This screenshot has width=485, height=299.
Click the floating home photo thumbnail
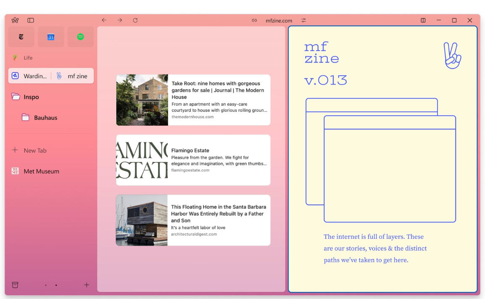(142, 220)
